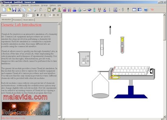
Task: Show lab window only layout icon
Action: click(x=134, y=10)
